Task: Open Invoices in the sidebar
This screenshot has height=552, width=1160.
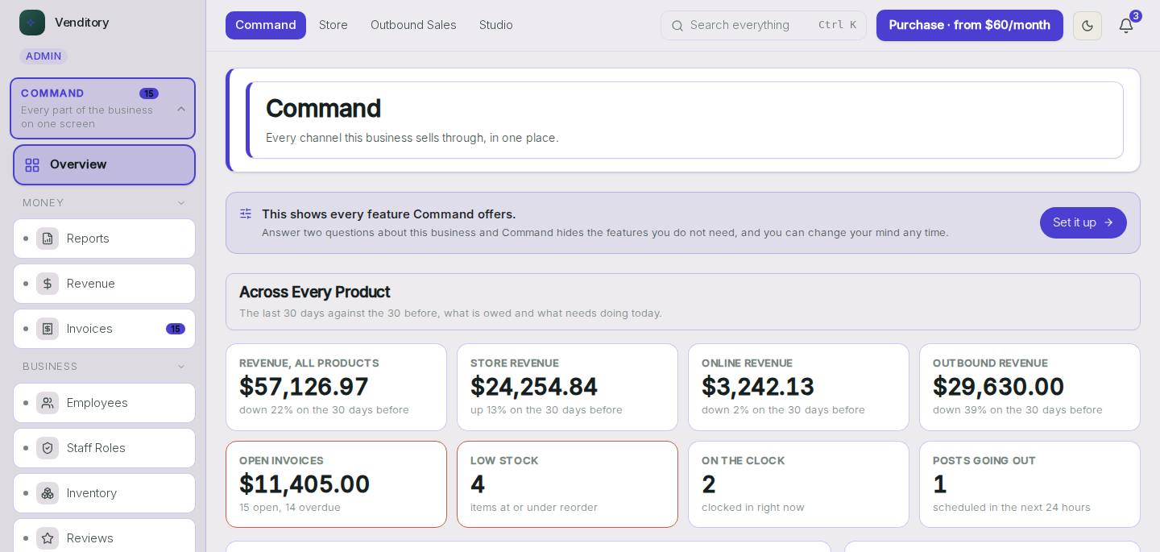Action: point(104,329)
